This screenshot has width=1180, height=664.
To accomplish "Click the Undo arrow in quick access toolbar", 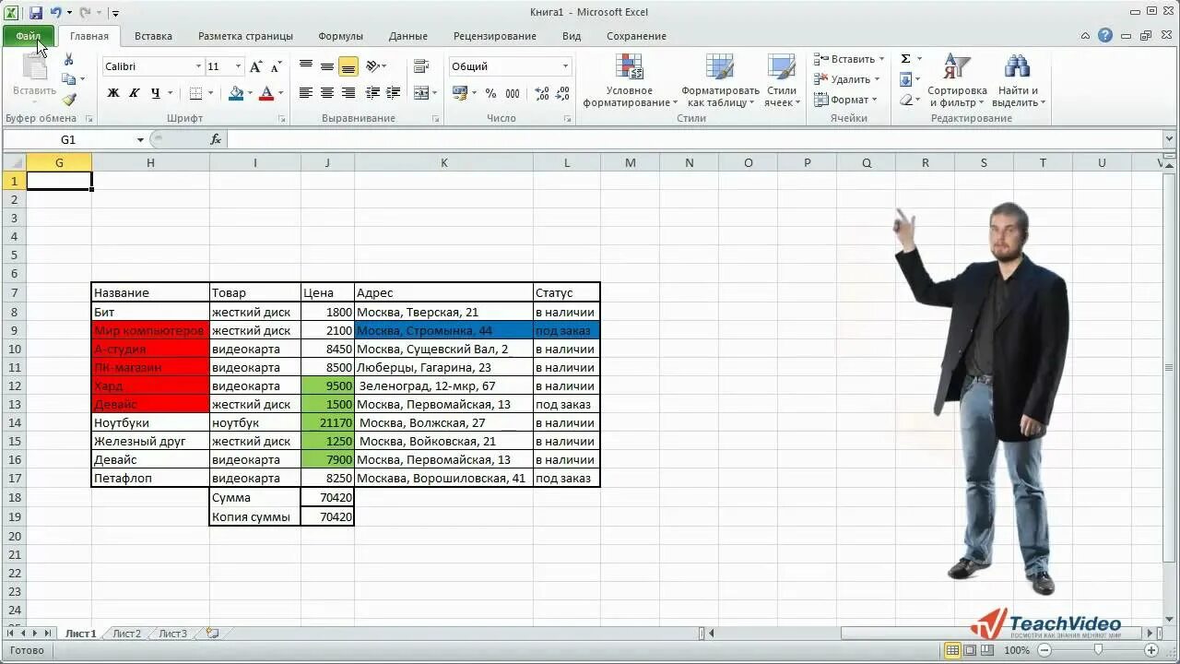I will (56, 13).
